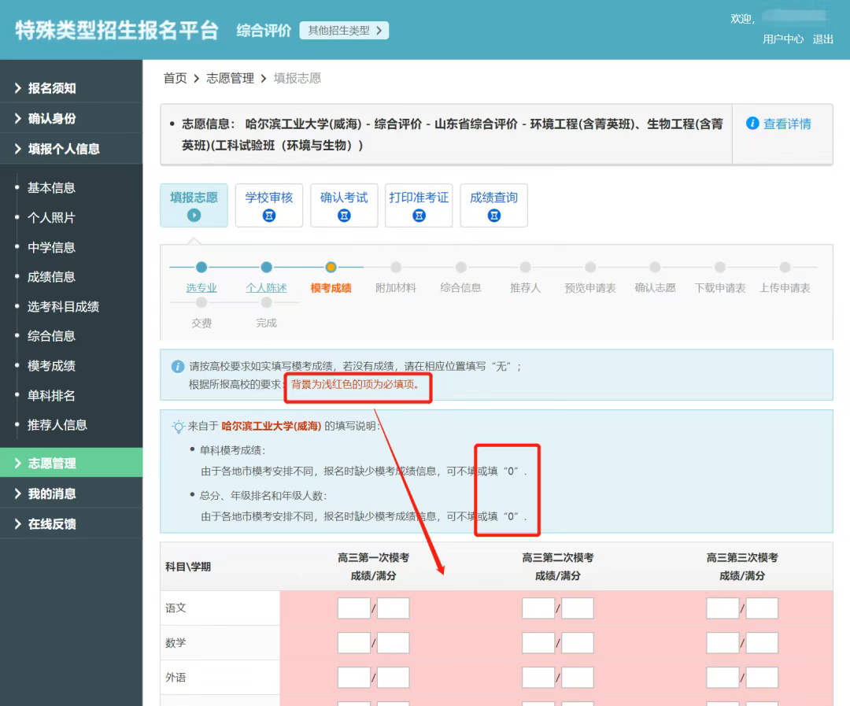Click the 用户中心 link
Image resolution: width=850 pixels, height=706 pixels.
pos(782,39)
